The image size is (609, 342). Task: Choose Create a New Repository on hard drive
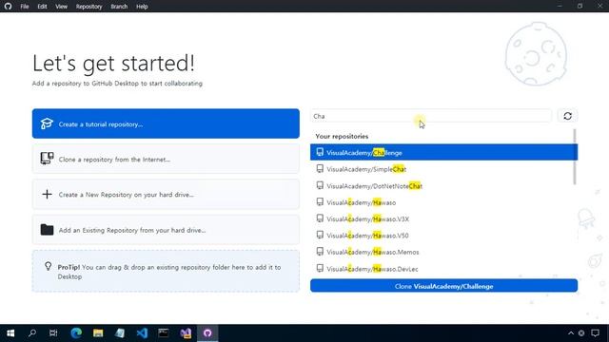166,194
